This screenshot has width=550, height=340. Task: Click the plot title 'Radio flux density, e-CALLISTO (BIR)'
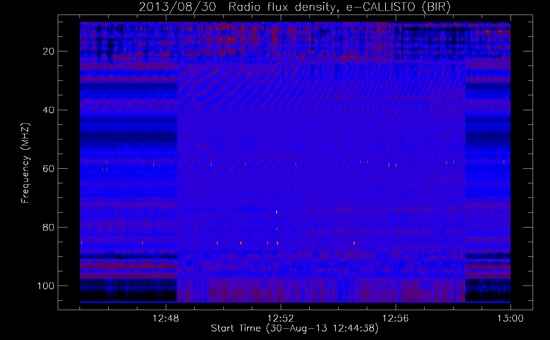339,7
